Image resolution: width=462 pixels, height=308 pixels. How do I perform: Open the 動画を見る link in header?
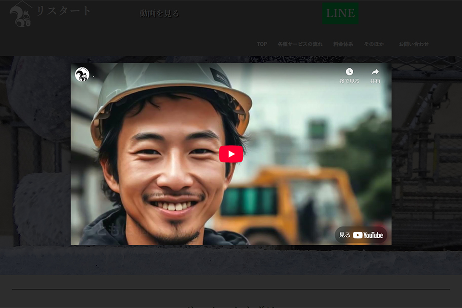pyautogui.click(x=159, y=13)
